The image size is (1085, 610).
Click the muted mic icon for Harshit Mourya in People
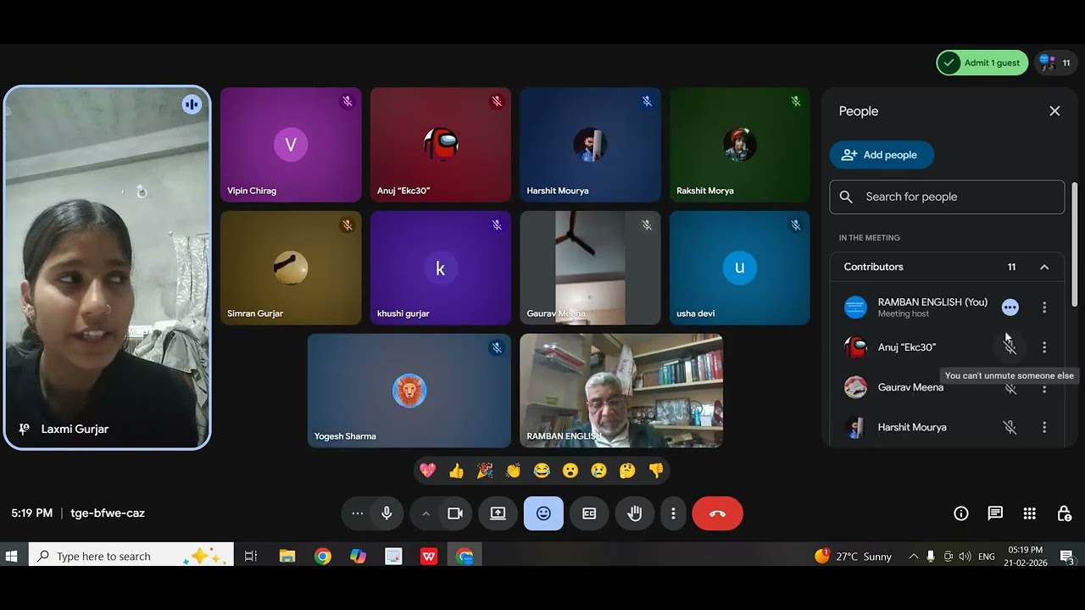(x=1010, y=428)
